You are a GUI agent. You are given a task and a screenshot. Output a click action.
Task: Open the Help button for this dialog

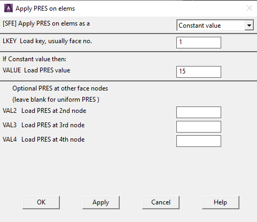click(x=221, y=202)
